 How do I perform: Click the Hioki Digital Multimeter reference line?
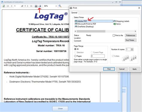(x=39, y=76)
